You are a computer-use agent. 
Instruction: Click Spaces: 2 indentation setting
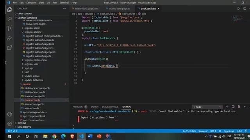(203, 131)
